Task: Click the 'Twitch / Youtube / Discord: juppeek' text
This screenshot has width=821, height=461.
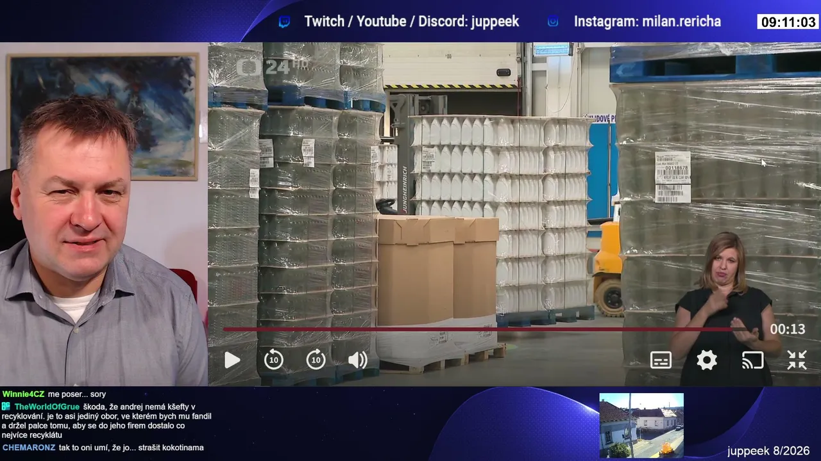Action: (x=411, y=22)
